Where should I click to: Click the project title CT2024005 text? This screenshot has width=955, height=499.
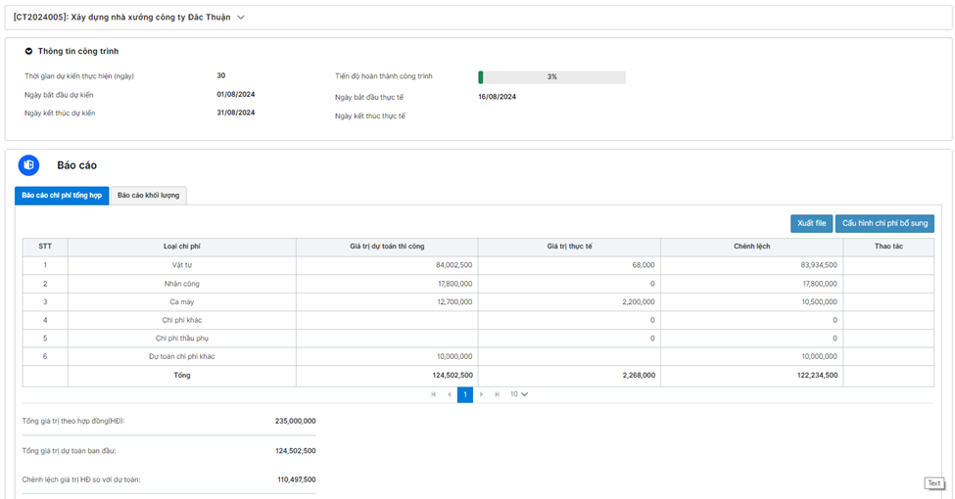click(121, 18)
